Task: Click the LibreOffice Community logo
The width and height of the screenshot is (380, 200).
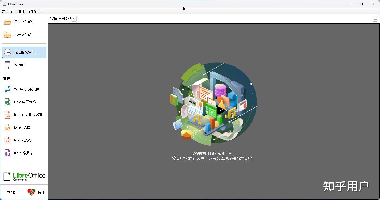Action: click(24, 176)
